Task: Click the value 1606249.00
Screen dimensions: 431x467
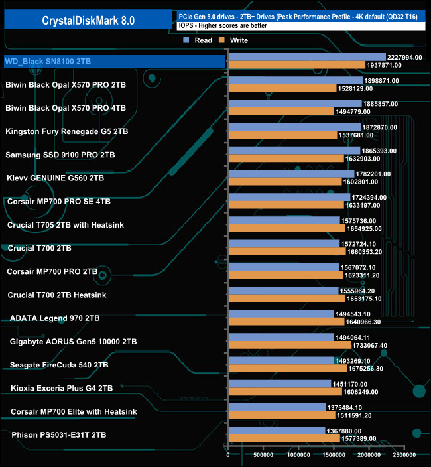Action: pyautogui.click(x=361, y=392)
